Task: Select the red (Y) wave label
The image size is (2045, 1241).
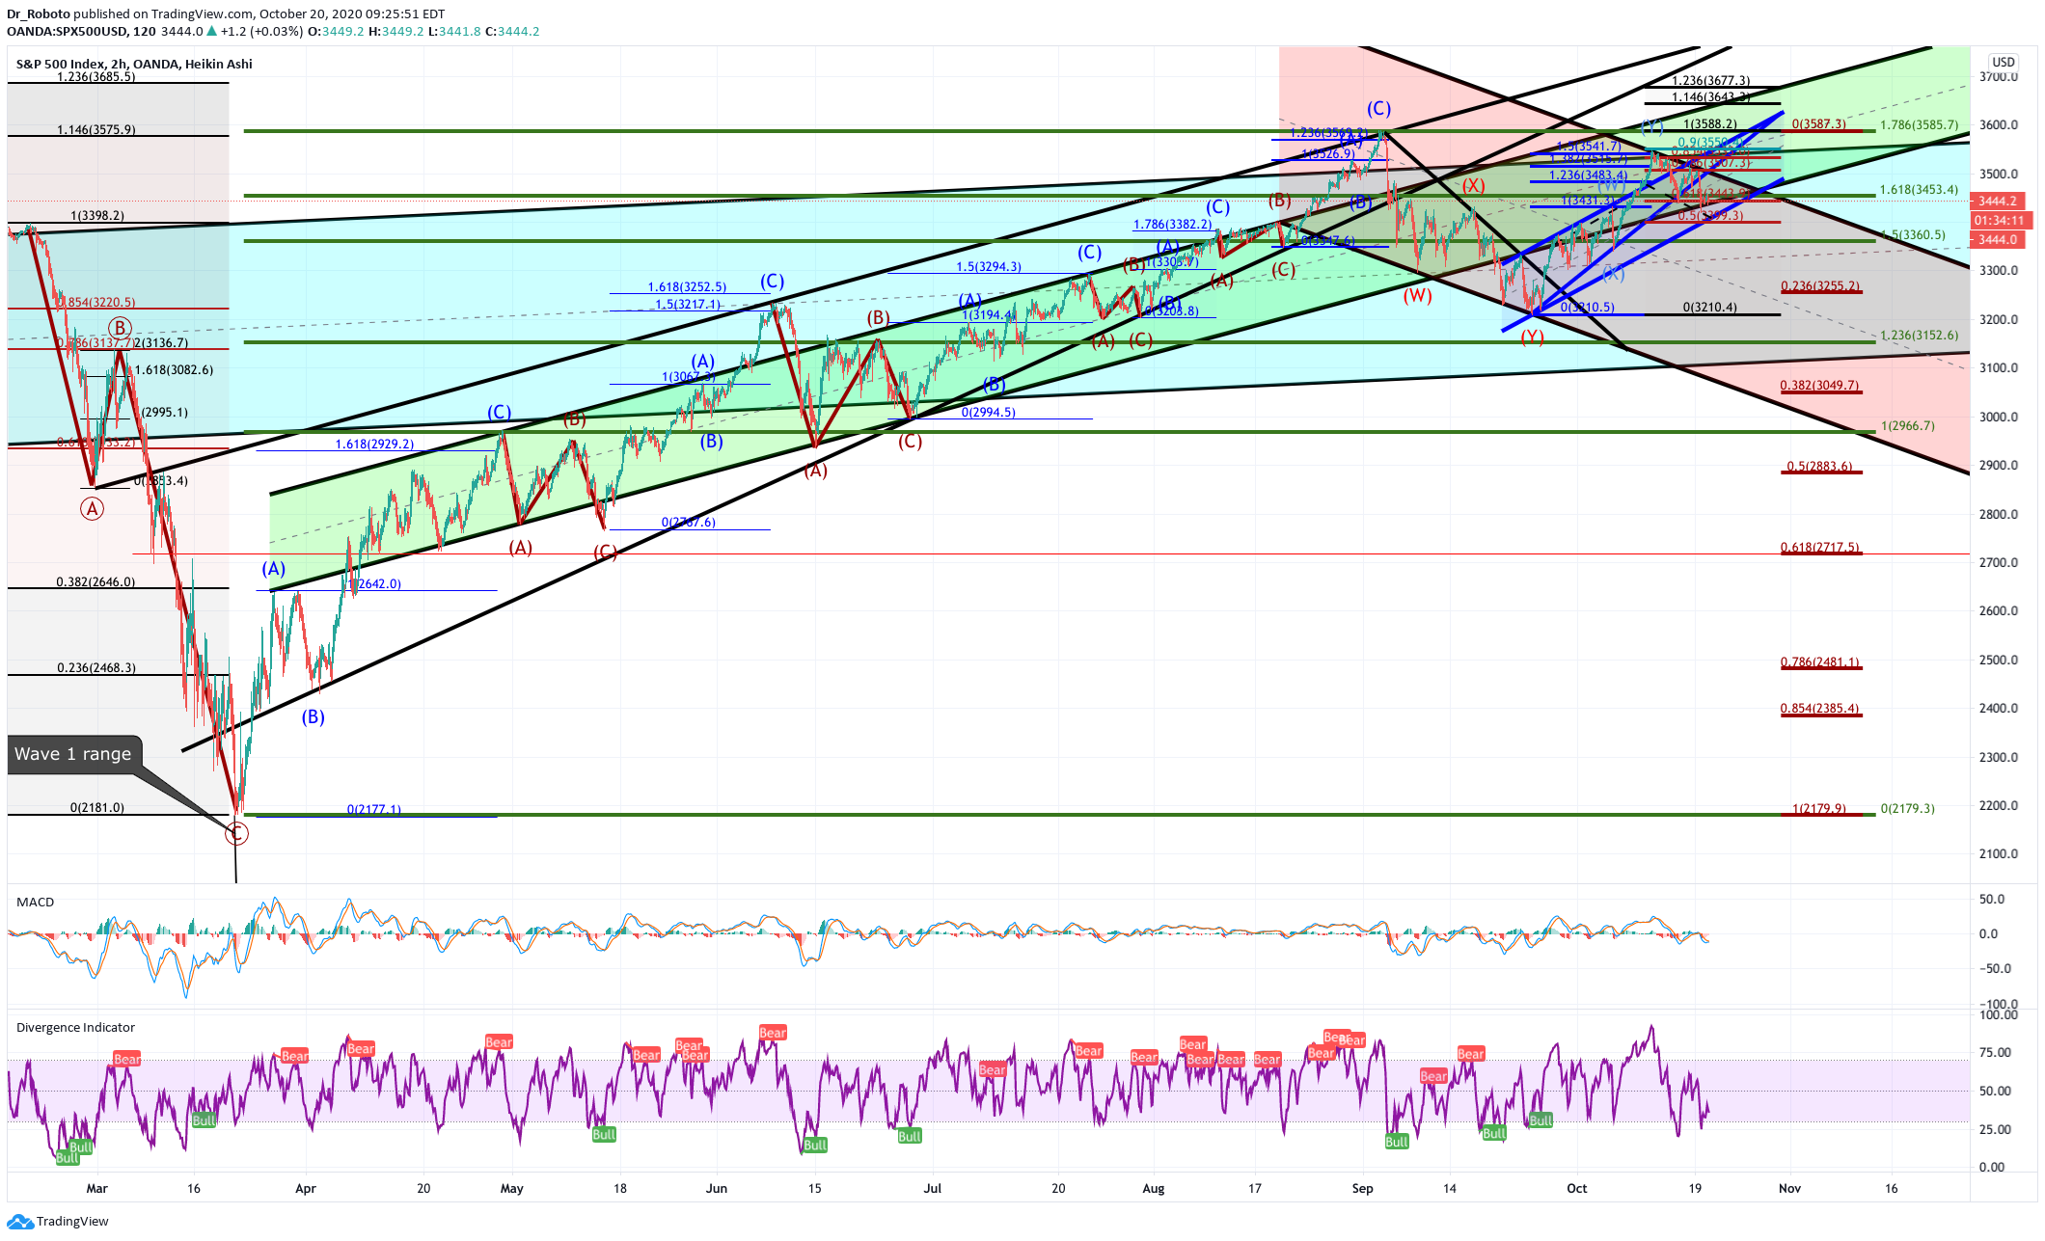Action: pos(1532,337)
